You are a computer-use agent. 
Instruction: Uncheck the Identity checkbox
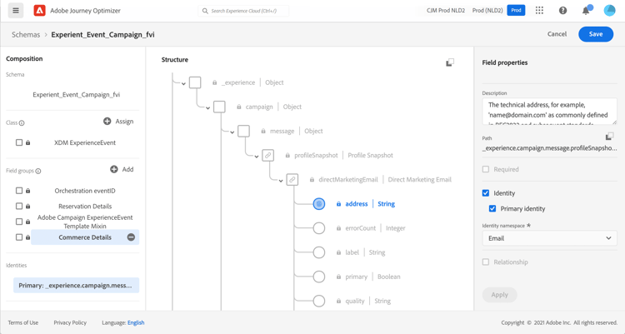(x=486, y=193)
